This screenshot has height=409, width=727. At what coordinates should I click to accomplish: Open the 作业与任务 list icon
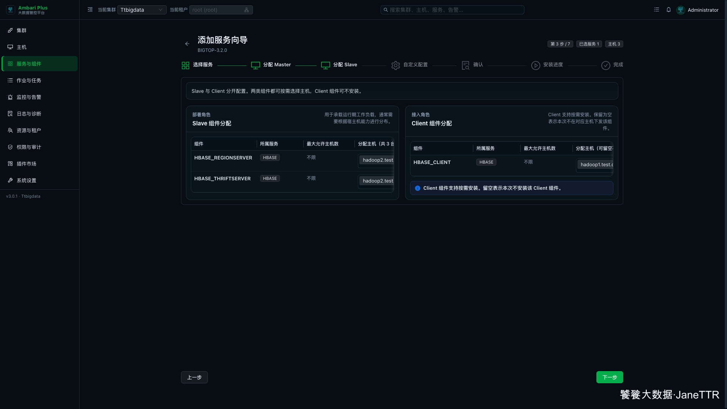coord(10,80)
